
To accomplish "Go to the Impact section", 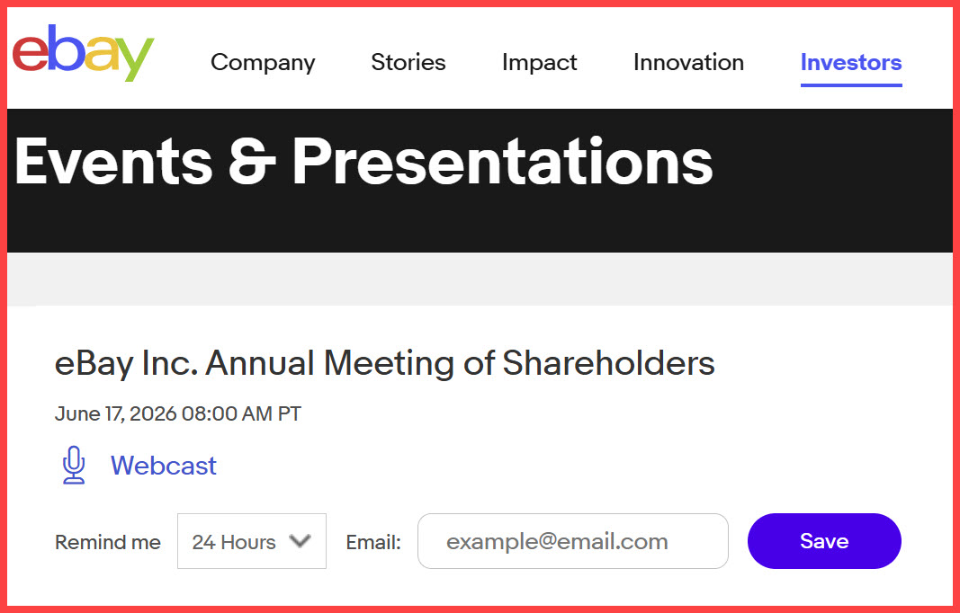I will pyautogui.click(x=540, y=62).
